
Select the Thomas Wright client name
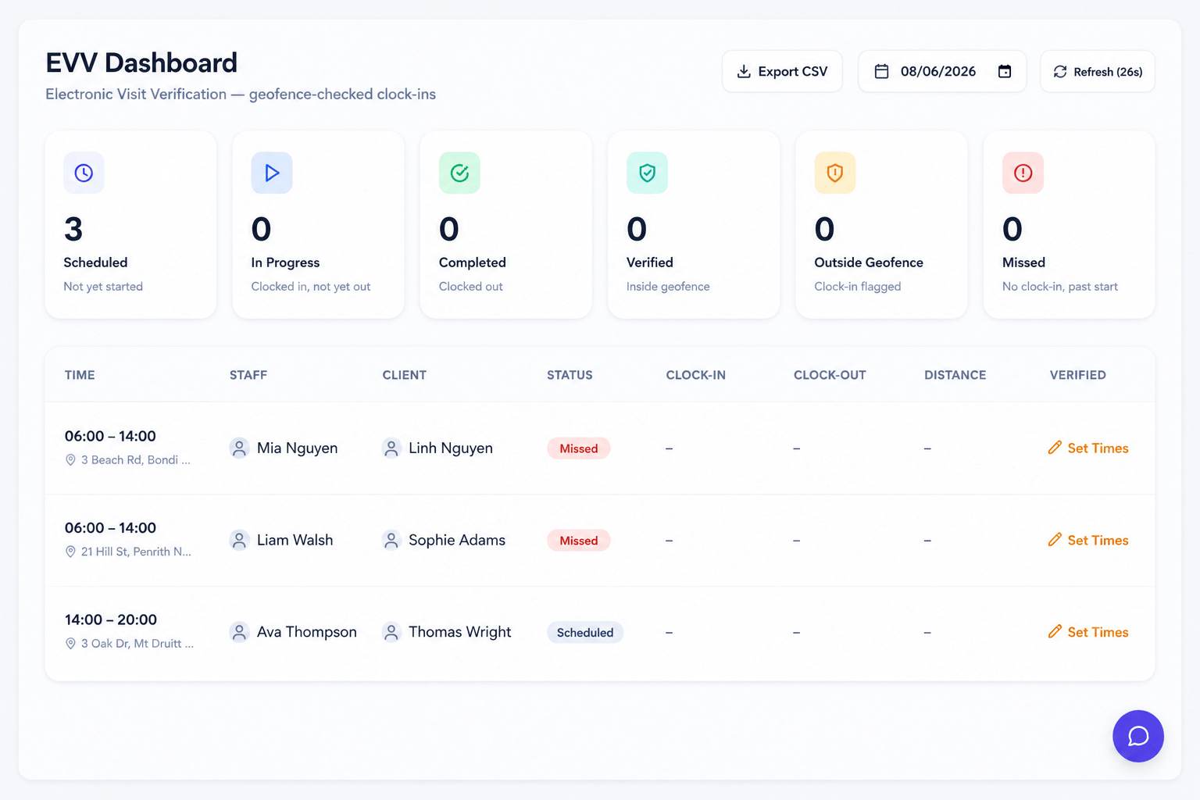tap(460, 632)
